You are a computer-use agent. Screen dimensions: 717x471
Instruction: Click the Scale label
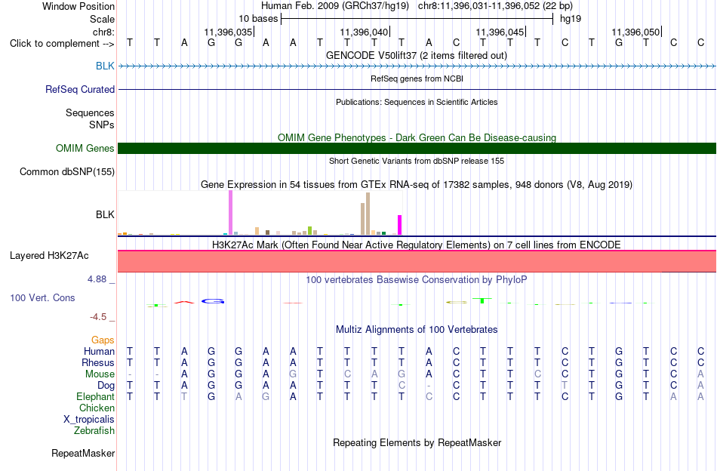(102, 19)
